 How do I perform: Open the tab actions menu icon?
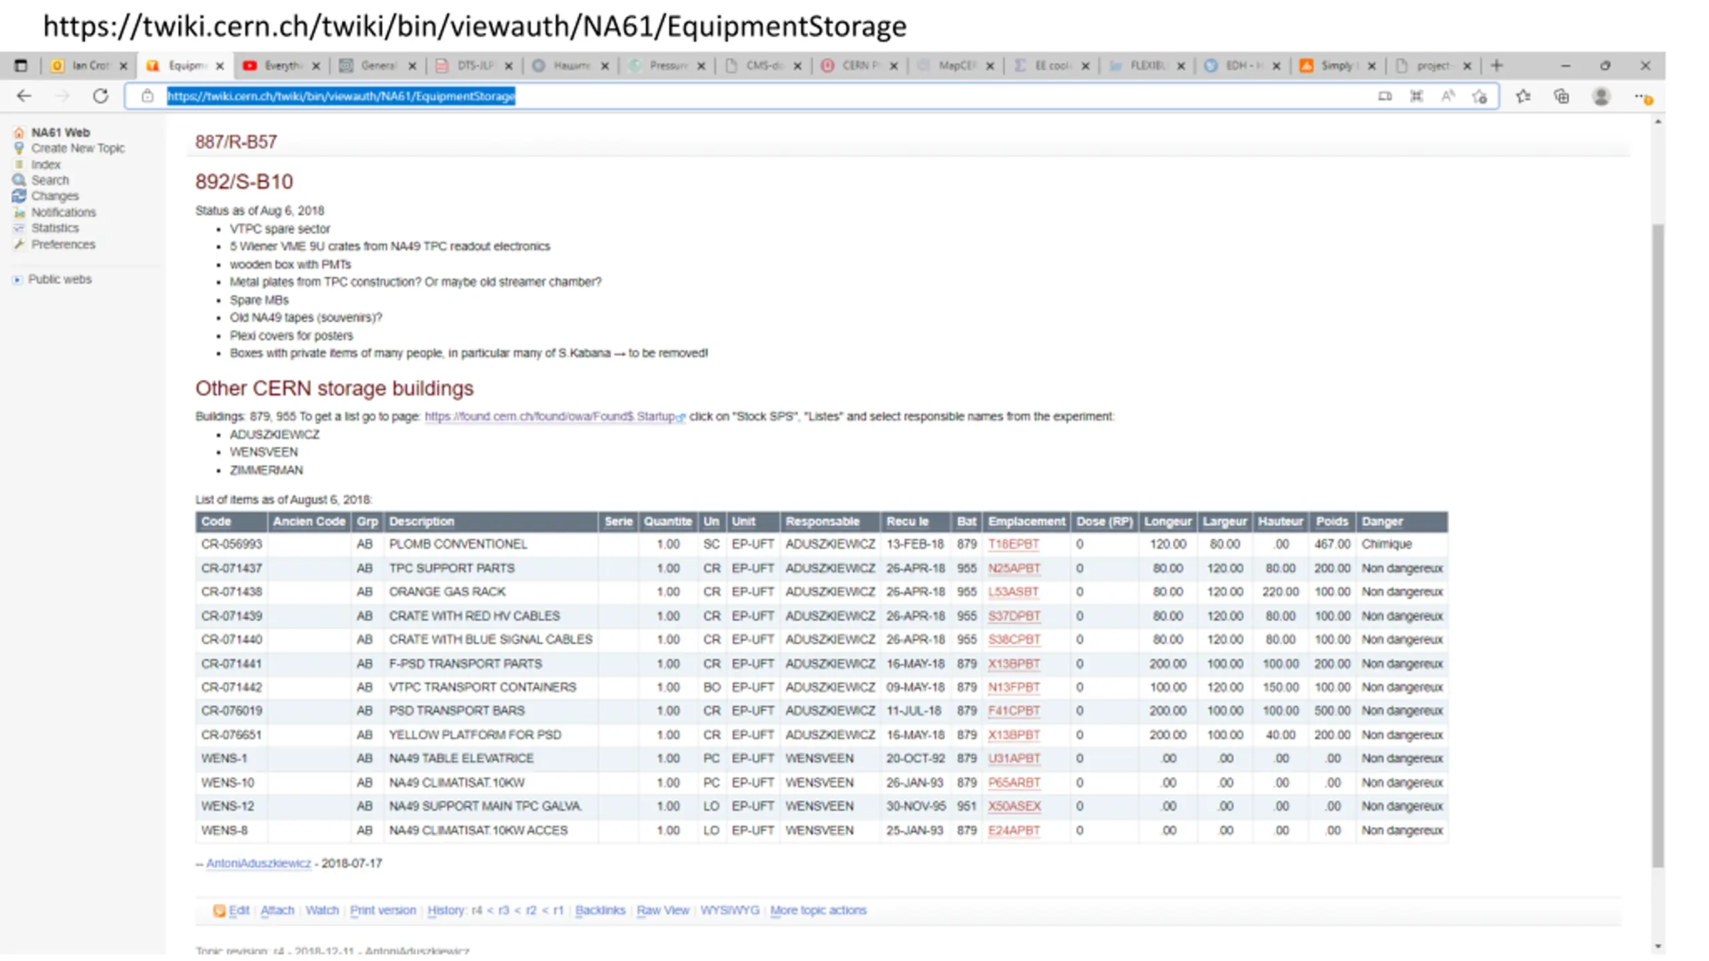[21, 65]
